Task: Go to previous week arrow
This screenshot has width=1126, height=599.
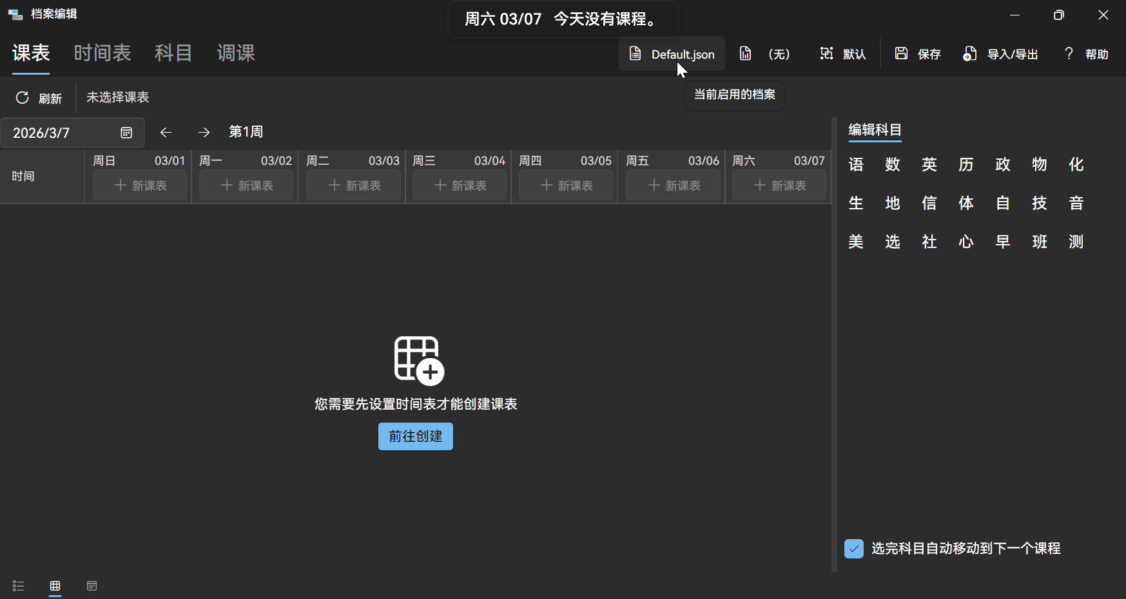Action: [166, 132]
